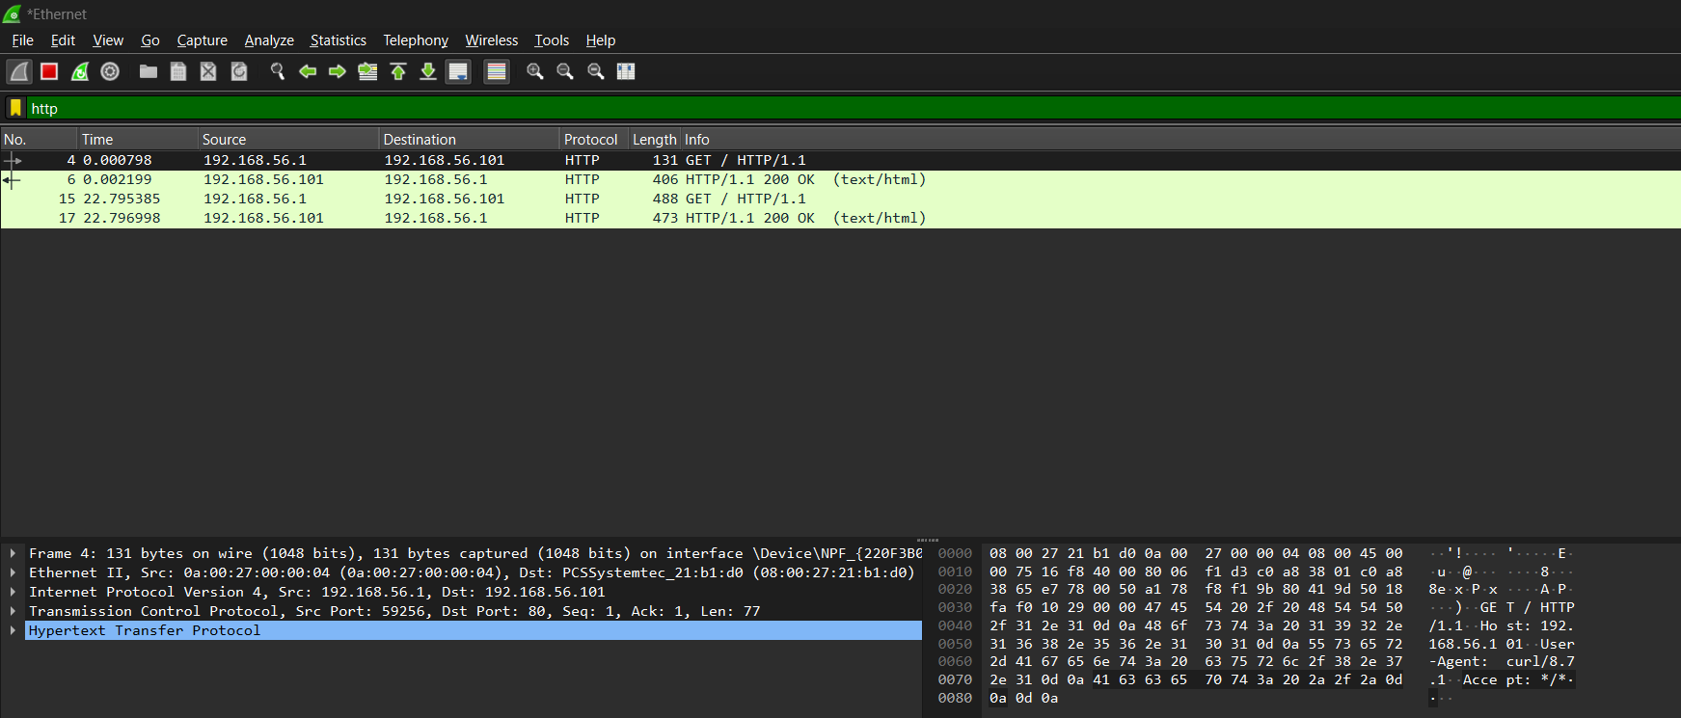
Task: Toggle auto-scroll during live capture
Action: tap(458, 71)
